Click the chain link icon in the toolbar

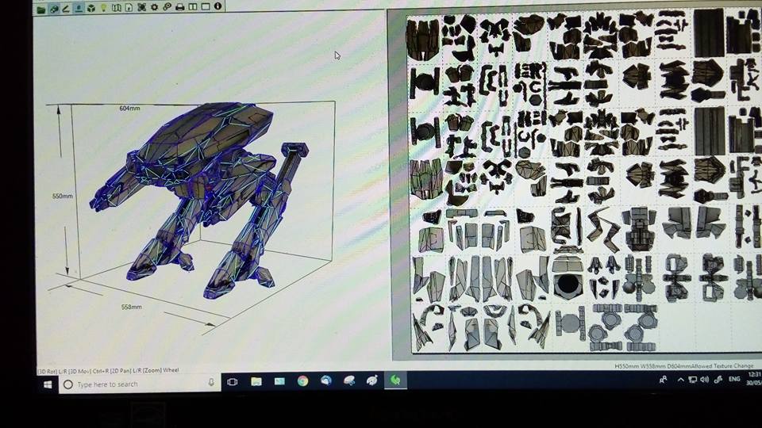(x=167, y=8)
